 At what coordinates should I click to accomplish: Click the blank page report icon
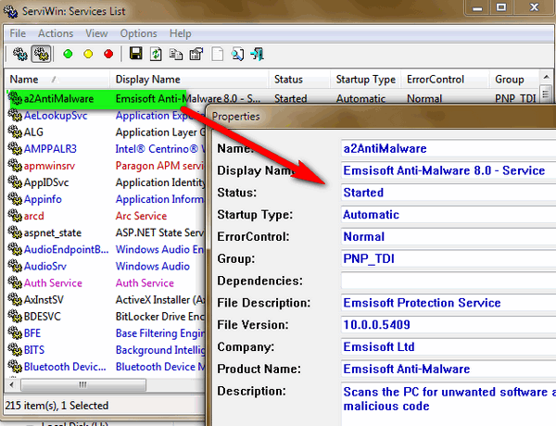coord(217,55)
